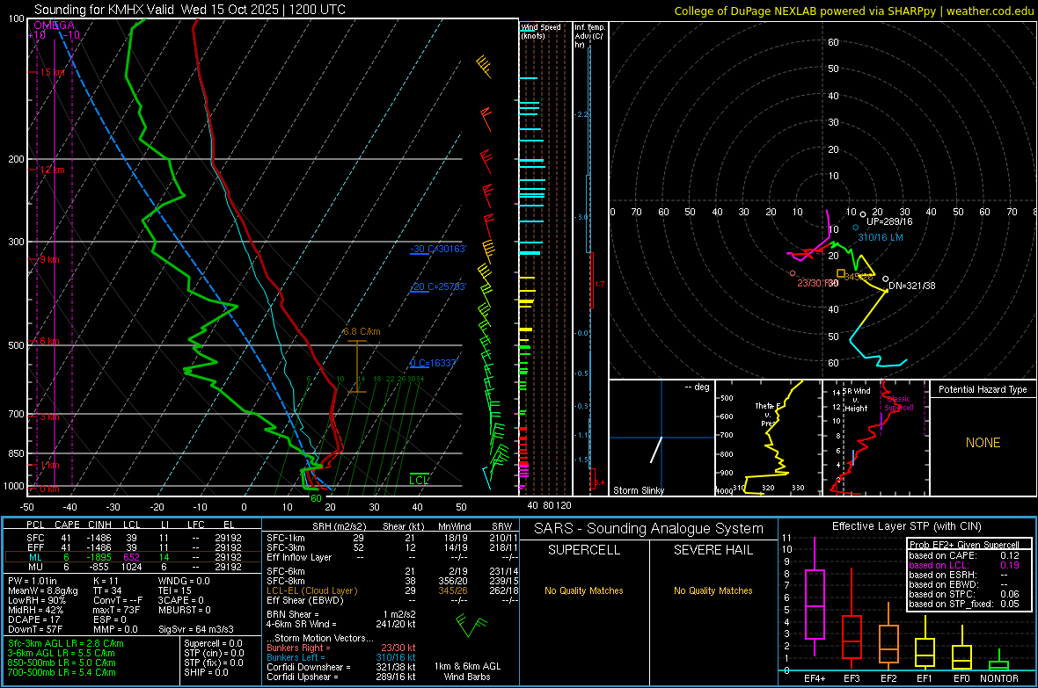Select the EFF parcel row
The width and height of the screenshot is (1038, 688).
(x=132, y=547)
